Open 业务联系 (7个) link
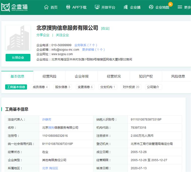 pyautogui.click(x=86, y=45)
